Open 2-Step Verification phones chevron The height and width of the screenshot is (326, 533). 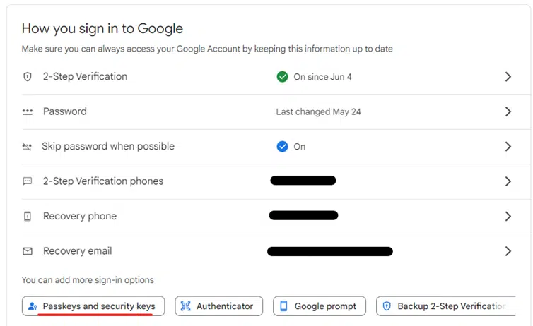508,181
